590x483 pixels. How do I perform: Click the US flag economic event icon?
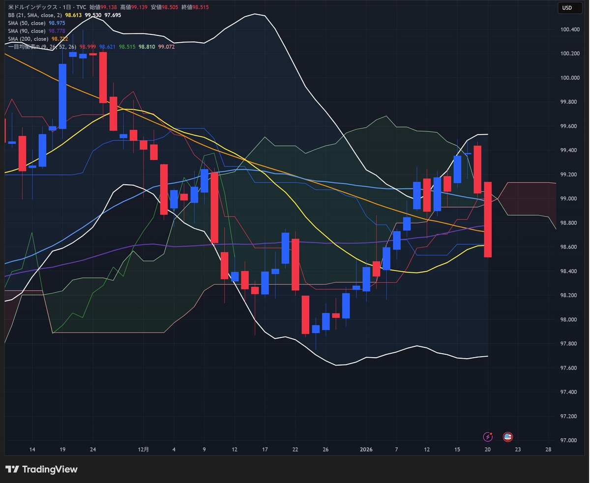(x=507, y=436)
